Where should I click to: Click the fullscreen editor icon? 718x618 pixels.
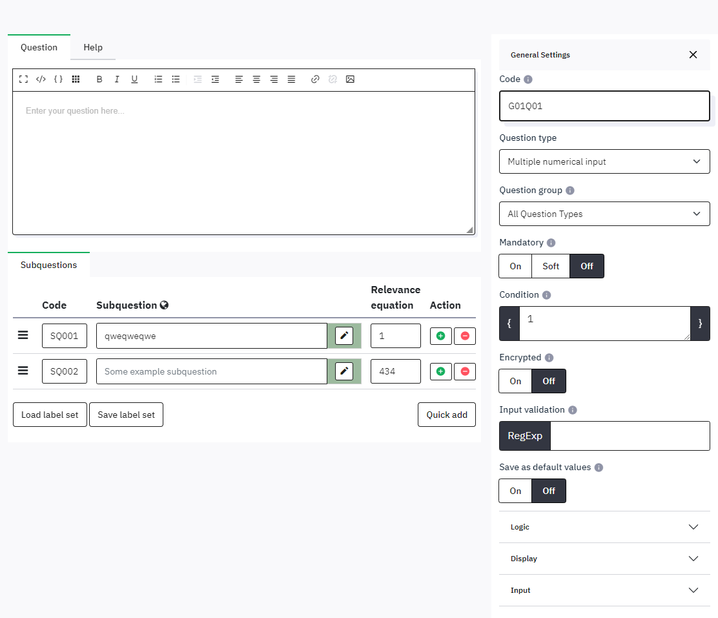[x=23, y=79]
